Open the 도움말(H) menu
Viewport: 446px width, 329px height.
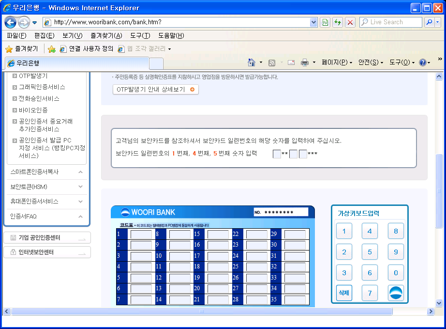(171, 35)
